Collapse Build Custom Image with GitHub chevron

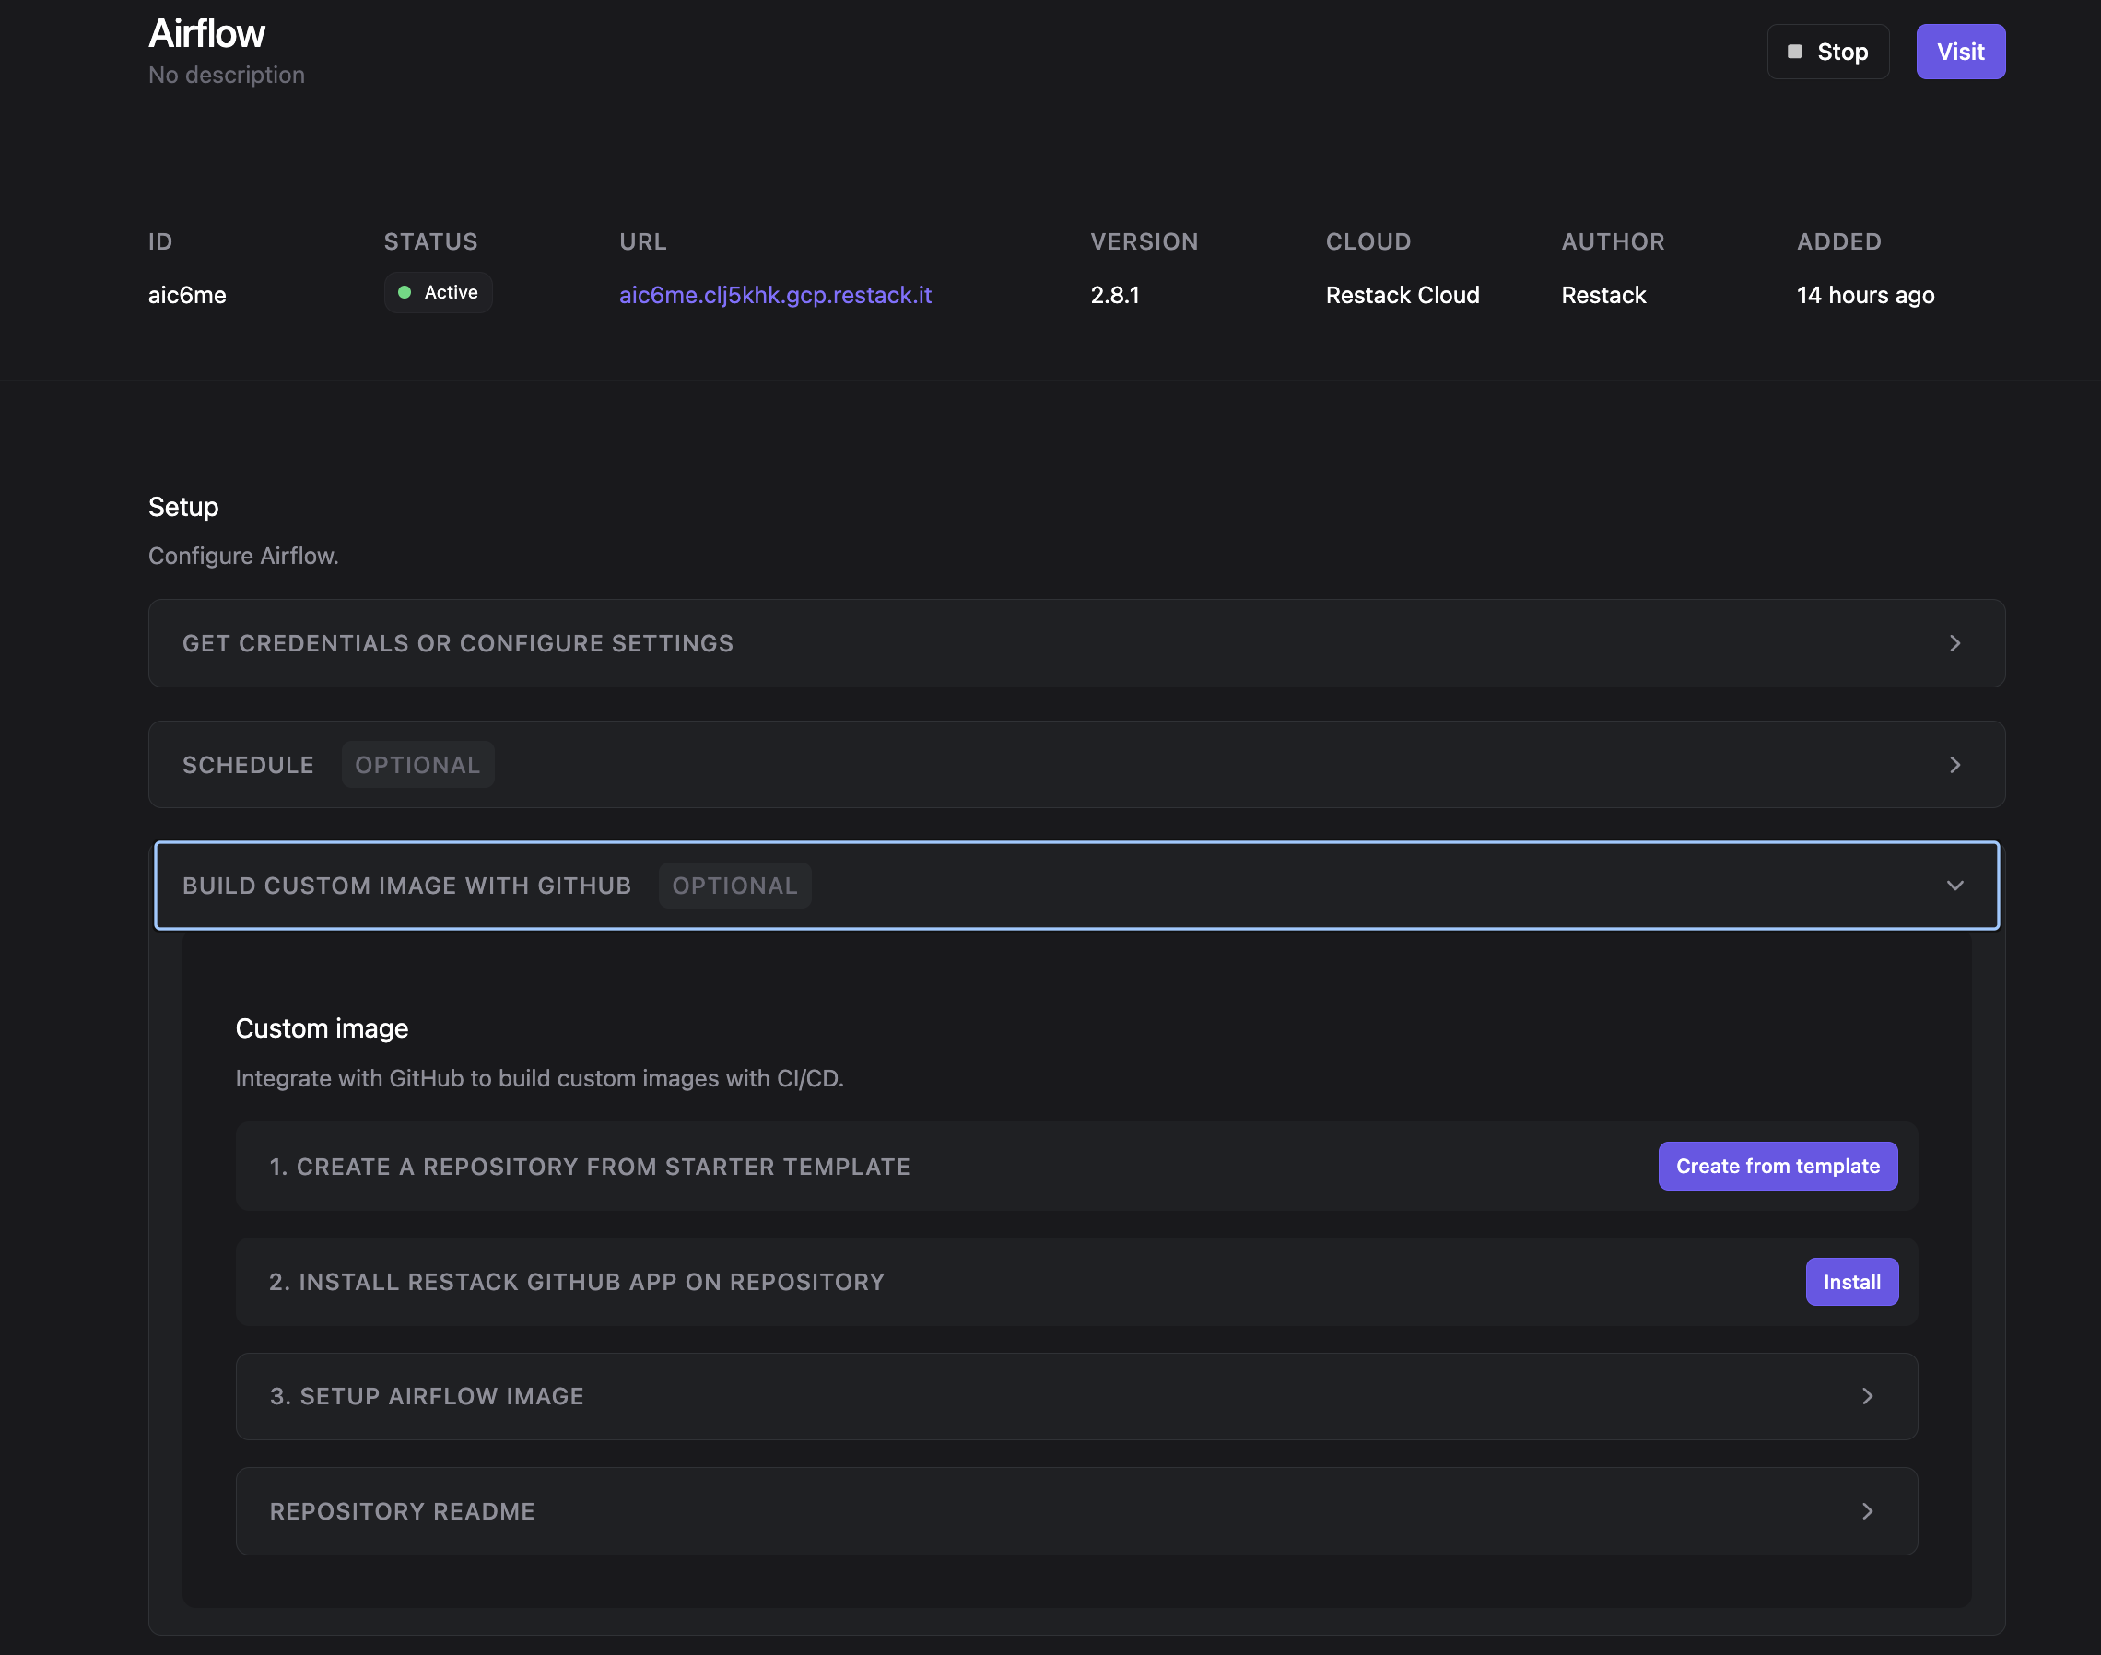click(1954, 886)
